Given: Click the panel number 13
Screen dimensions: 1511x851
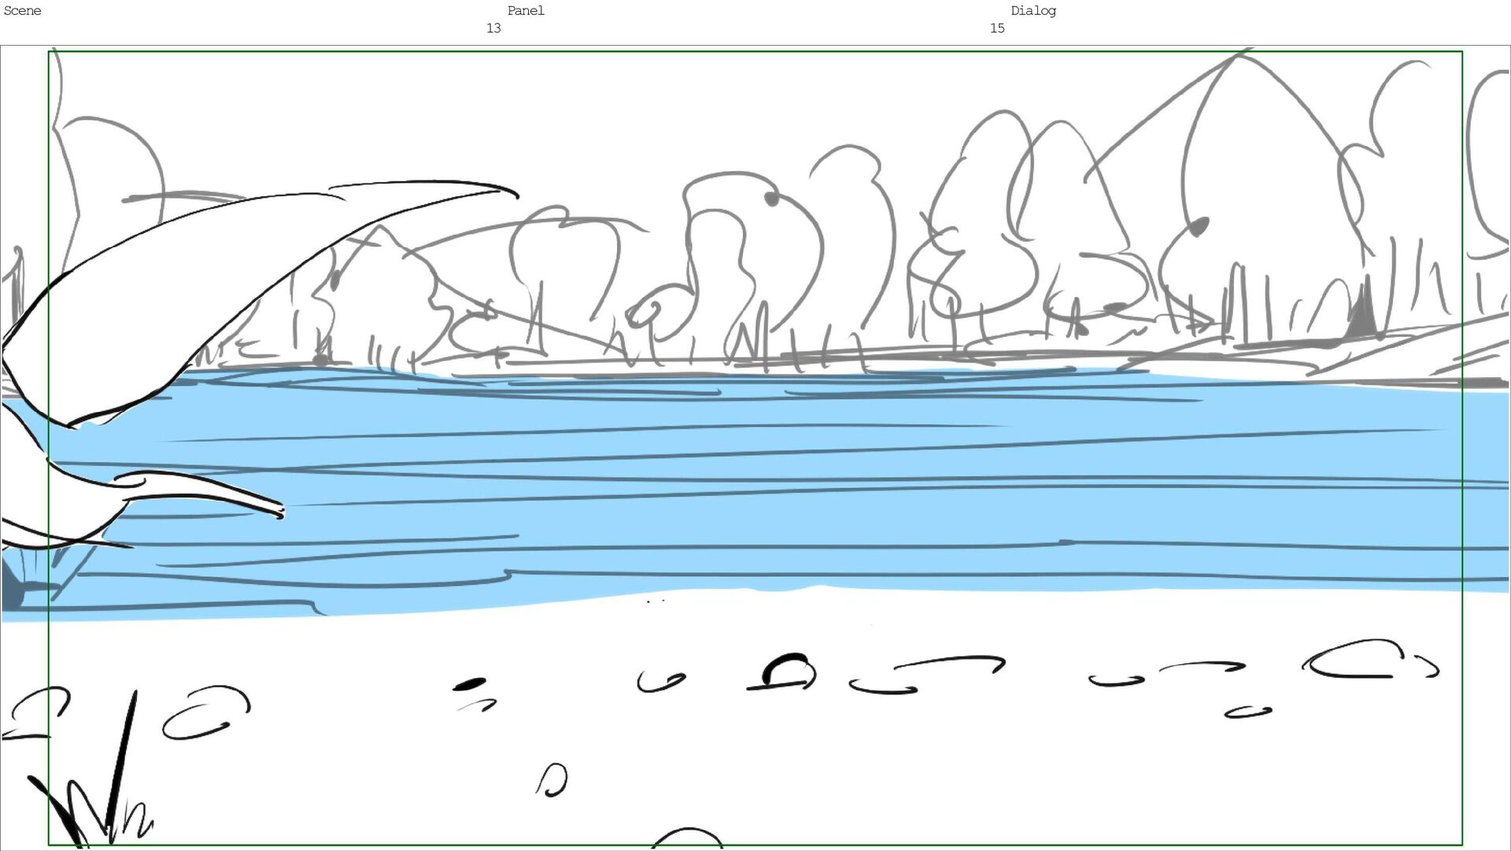Looking at the screenshot, I should click(493, 28).
